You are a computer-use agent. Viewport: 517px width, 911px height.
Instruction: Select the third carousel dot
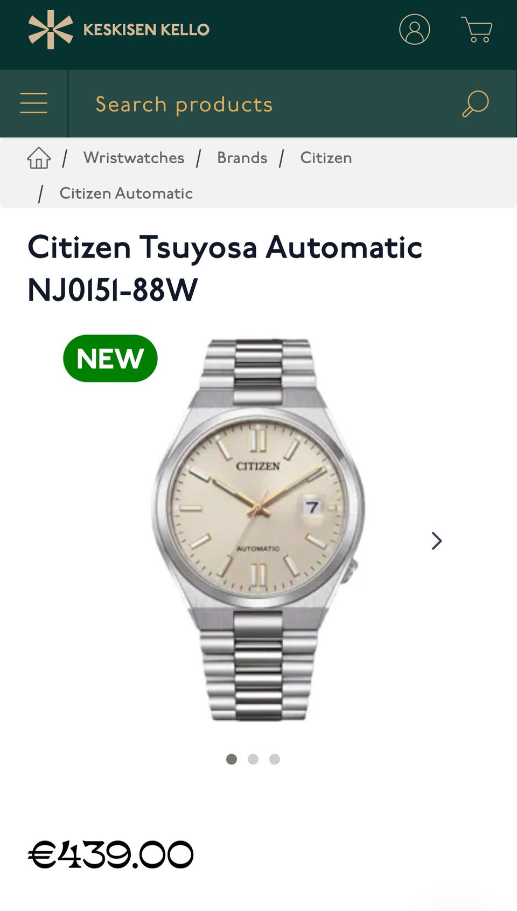point(275,759)
